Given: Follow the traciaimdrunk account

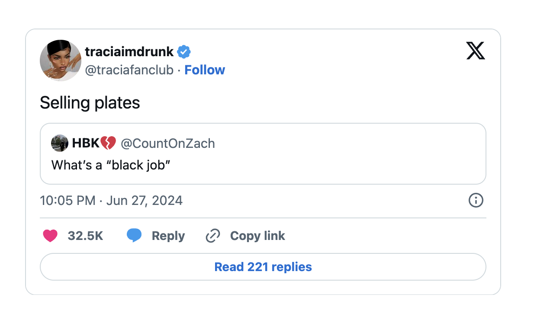Looking at the screenshot, I should tap(205, 70).
